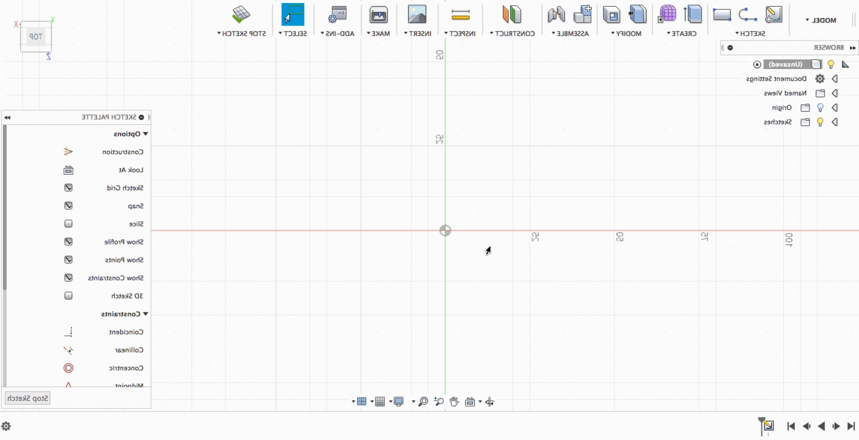Click the Pan hand icon
The height and width of the screenshot is (440, 859).
[x=454, y=401]
